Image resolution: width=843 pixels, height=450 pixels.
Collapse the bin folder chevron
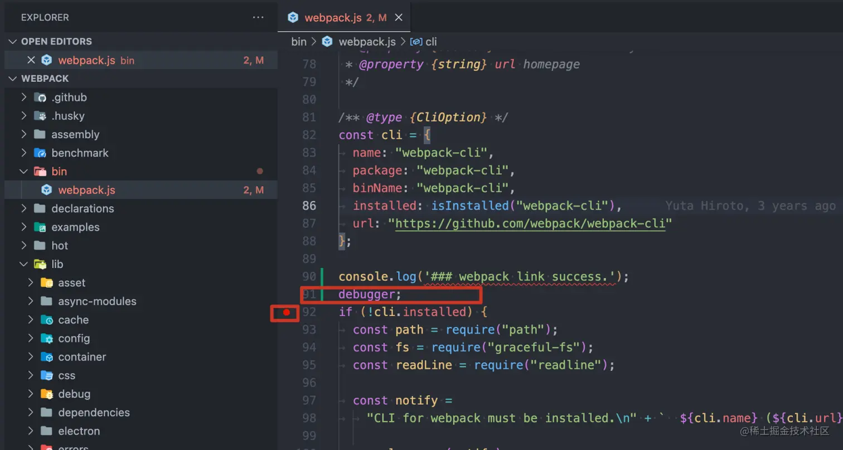point(23,172)
